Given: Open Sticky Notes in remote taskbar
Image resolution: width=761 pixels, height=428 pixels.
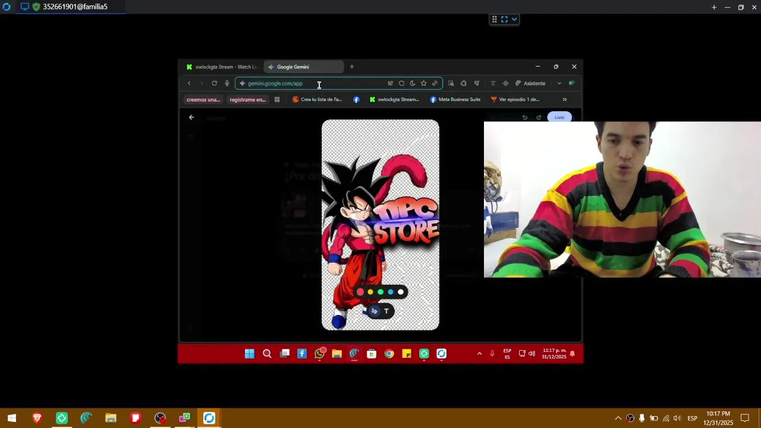Looking at the screenshot, I should point(407,354).
